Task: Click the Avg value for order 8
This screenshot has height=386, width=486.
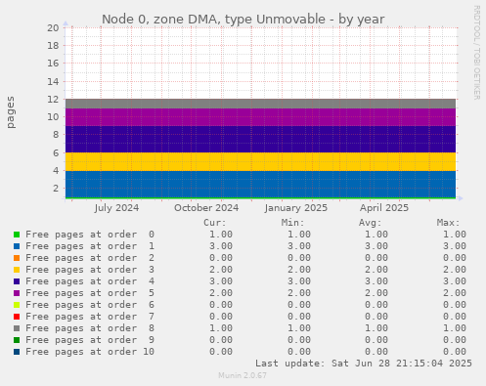Action: pyautogui.click(x=376, y=328)
